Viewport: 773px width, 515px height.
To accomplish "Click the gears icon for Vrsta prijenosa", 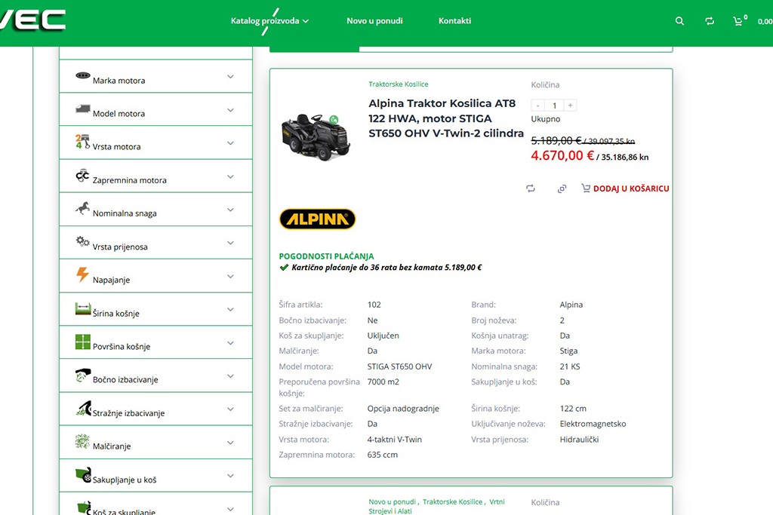I will tap(82, 242).
